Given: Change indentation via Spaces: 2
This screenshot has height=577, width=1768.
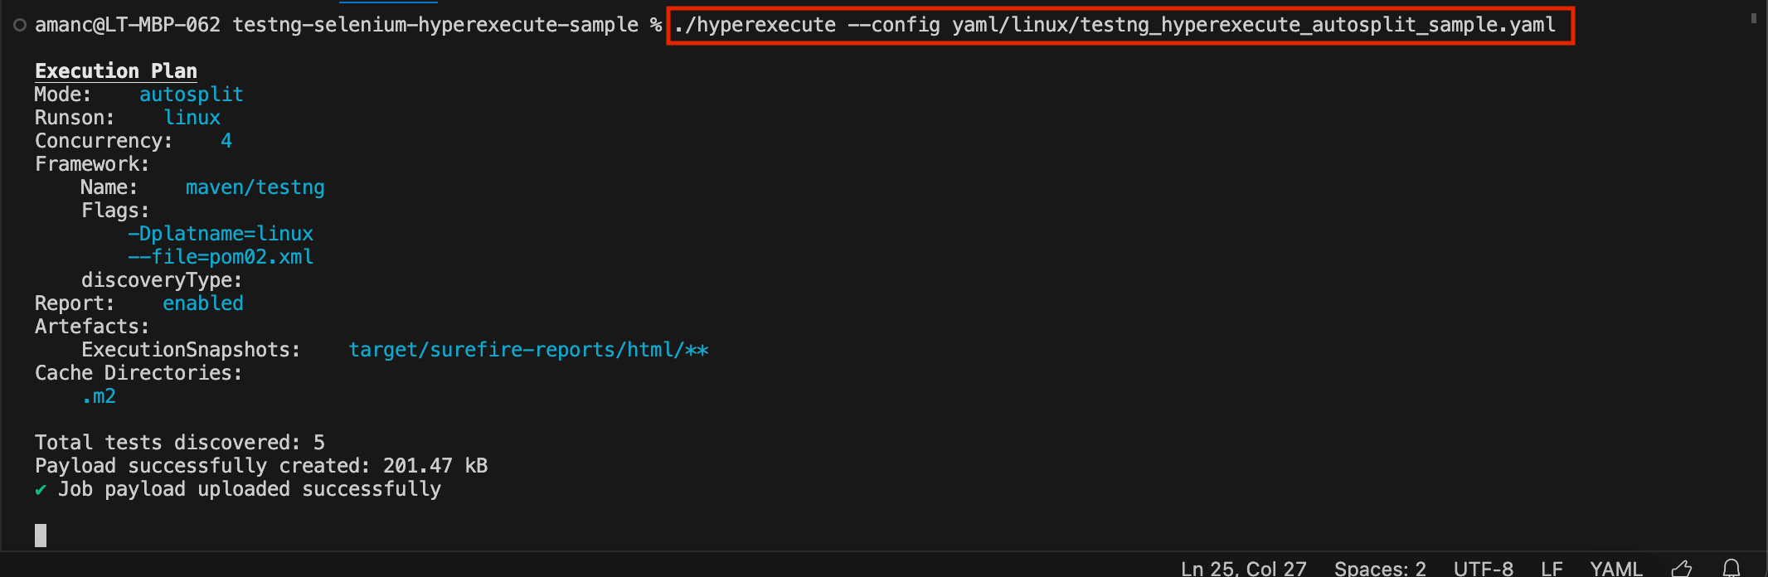Looking at the screenshot, I should pos(1380,568).
